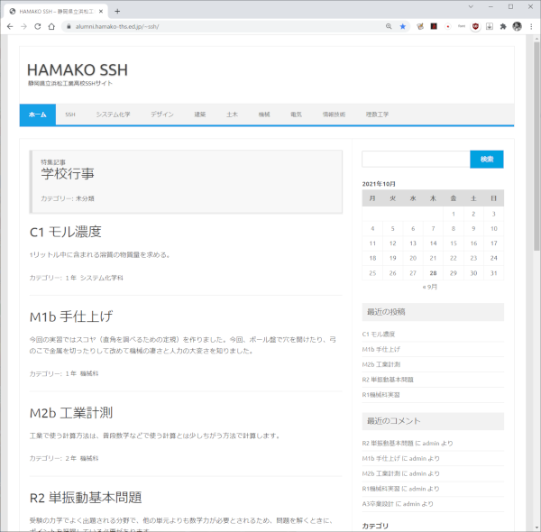Image resolution: width=541 pixels, height=532 pixels.
Task: Click the download arrow extension icon
Action: point(490,26)
